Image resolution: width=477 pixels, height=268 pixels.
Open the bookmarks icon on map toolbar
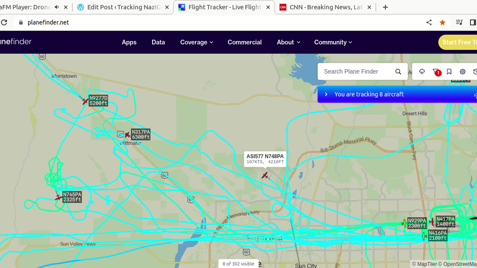449,71
